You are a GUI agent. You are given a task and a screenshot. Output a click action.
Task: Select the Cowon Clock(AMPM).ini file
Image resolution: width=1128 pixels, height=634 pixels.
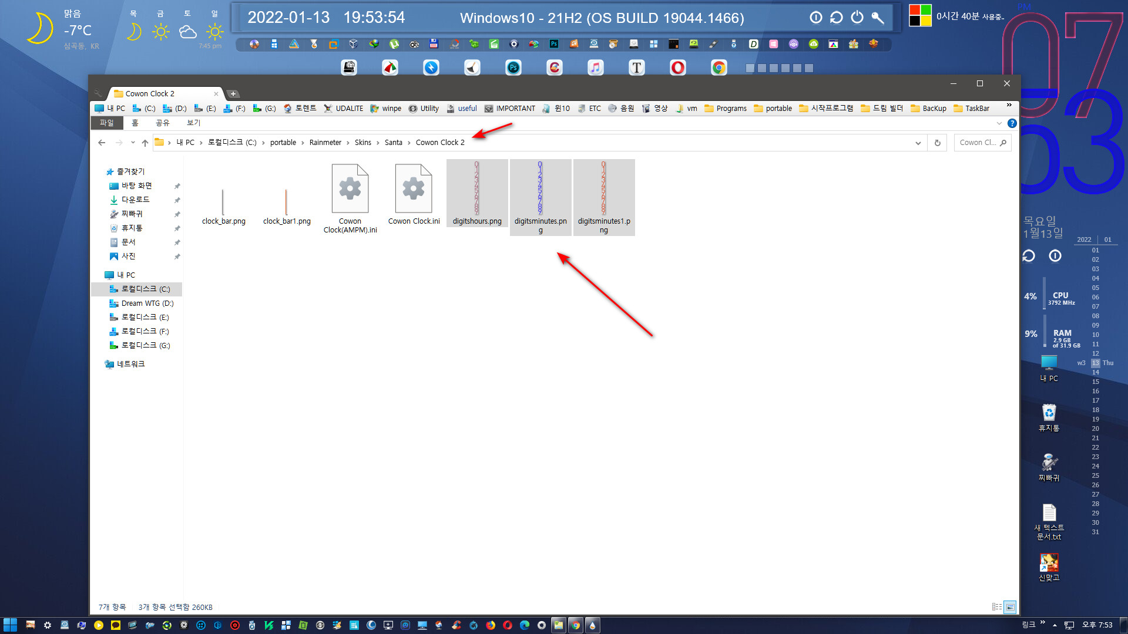[x=350, y=198]
